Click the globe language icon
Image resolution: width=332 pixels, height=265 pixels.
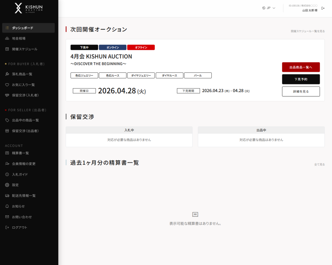point(264,8)
